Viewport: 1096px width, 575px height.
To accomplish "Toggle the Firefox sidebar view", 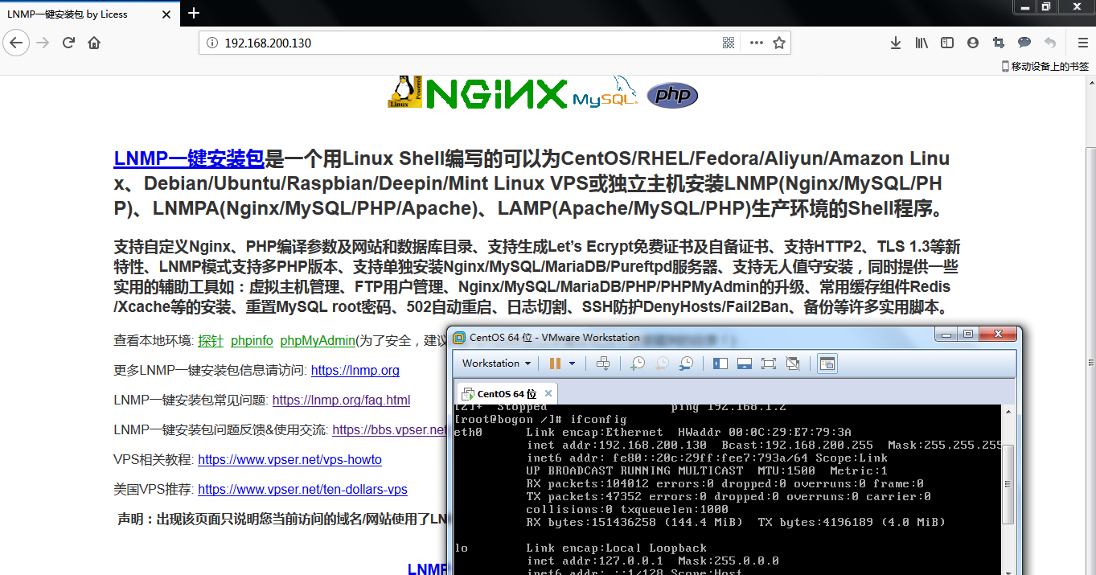I will tap(947, 43).
